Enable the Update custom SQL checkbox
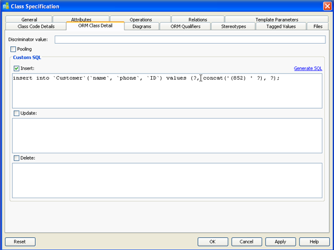Image resolution: width=334 pixels, height=250 pixels. pyautogui.click(x=16, y=113)
